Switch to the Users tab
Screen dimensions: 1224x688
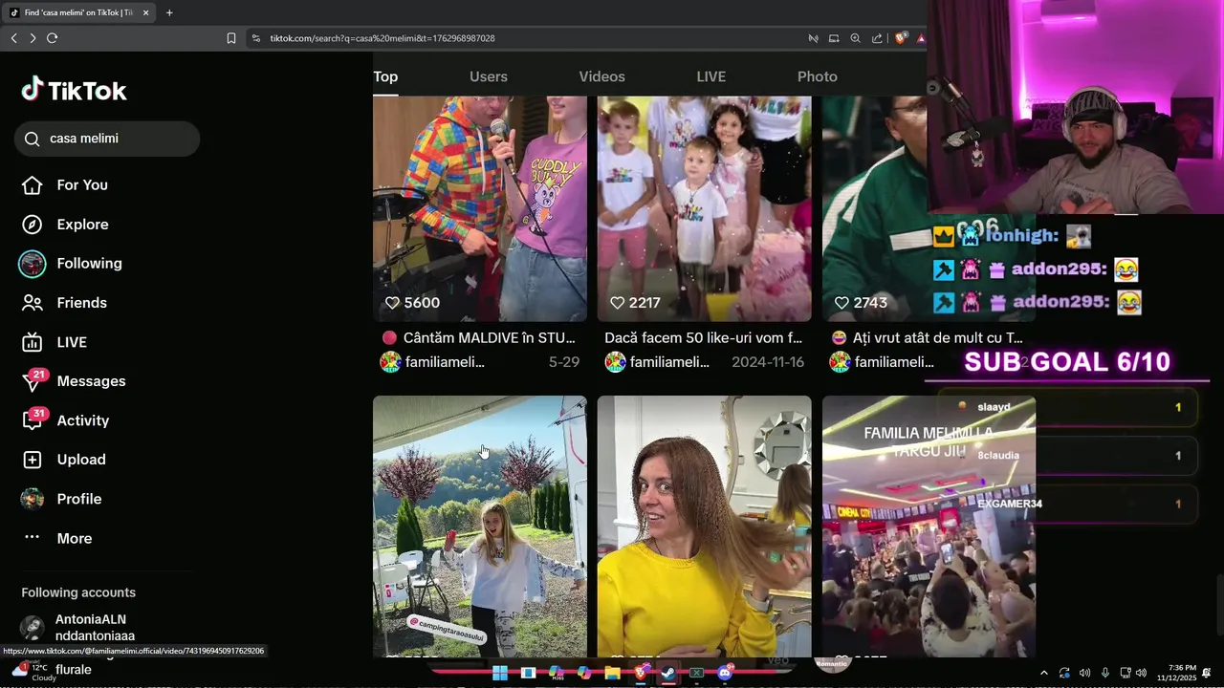pyautogui.click(x=489, y=76)
